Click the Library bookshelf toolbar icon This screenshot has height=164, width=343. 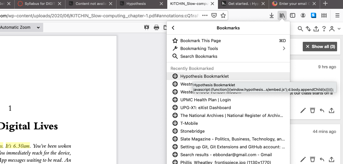(x=282, y=15)
